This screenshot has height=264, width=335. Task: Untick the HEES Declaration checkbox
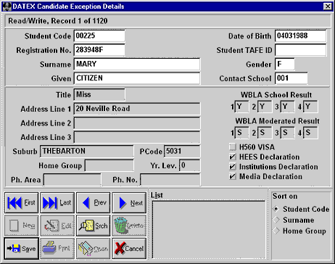tap(233, 157)
